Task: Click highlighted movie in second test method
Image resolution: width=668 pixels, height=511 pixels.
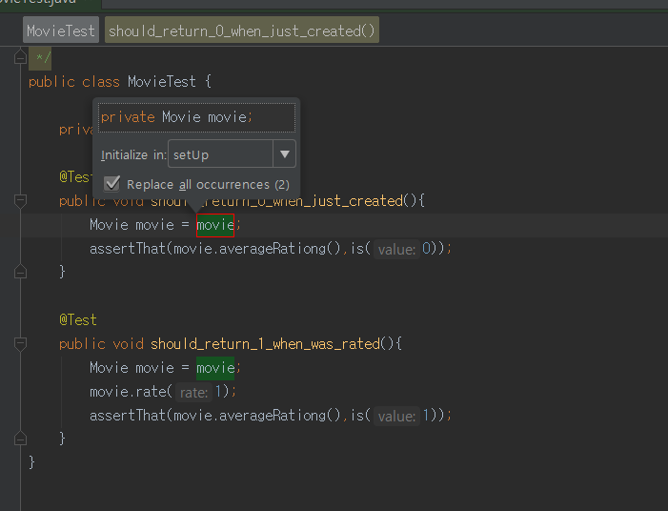Action: pyautogui.click(x=215, y=368)
